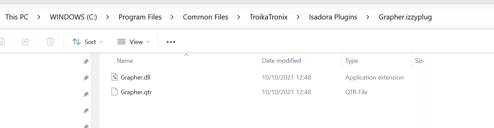Select the Grapher.dll file icon
Image resolution: width=494 pixels, height=128 pixels.
coord(115,77)
